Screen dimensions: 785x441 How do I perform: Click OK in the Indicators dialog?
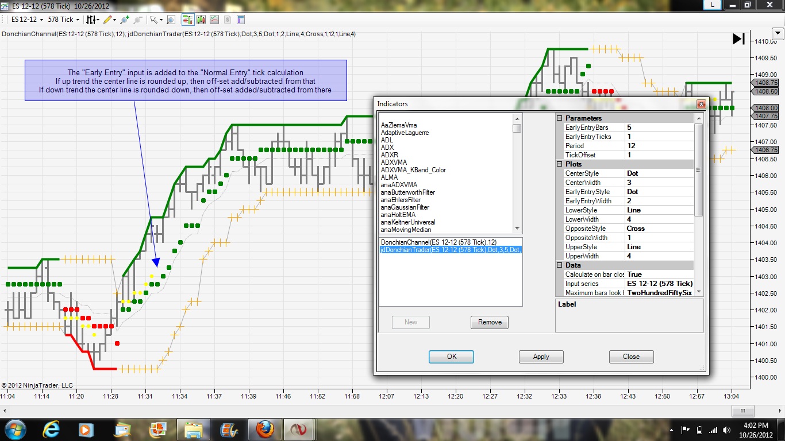pyautogui.click(x=451, y=357)
